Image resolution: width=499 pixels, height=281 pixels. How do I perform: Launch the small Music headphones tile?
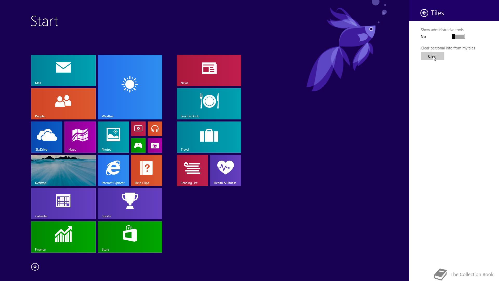point(155,129)
